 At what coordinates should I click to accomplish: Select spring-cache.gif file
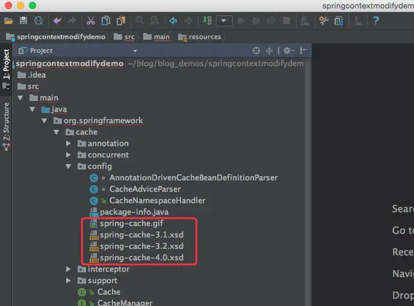[x=126, y=224]
